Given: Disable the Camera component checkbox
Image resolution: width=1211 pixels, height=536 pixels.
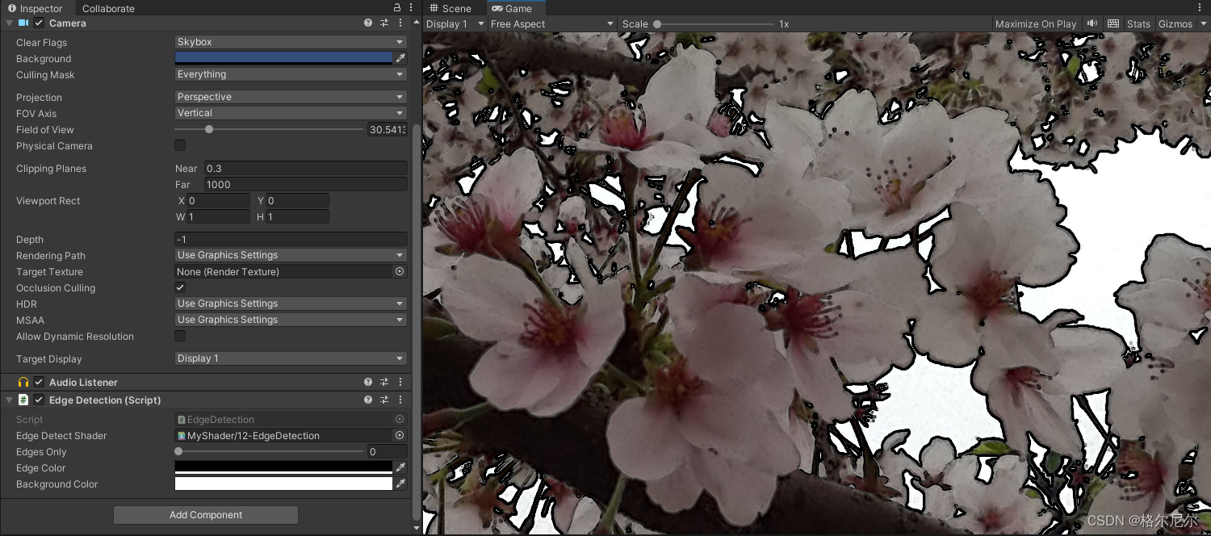Looking at the screenshot, I should click(38, 23).
